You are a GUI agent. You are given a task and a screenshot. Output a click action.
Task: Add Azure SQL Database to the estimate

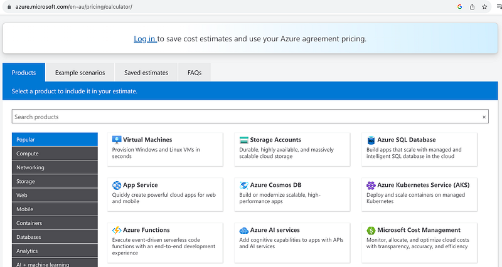419,150
